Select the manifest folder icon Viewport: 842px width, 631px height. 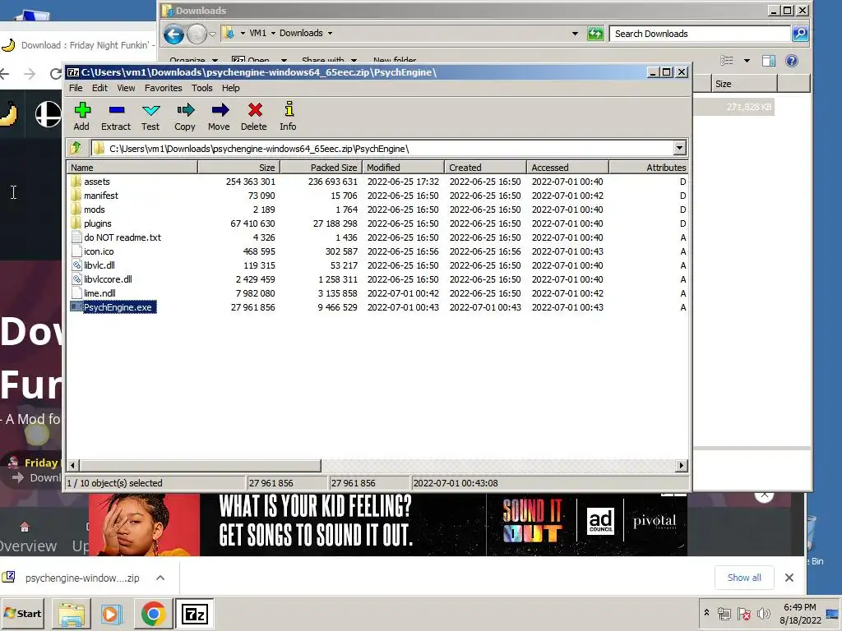point(76,196)
